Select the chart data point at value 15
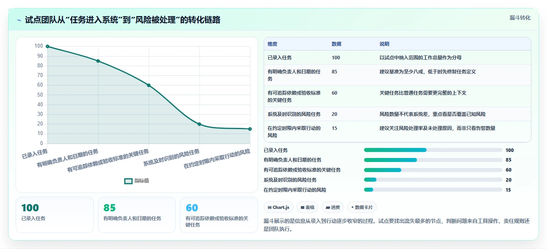 pos(250,129)
